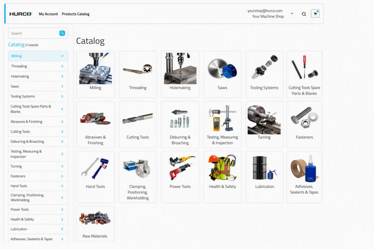Viewport: 374px width, 249px height.
Task: Expand the Holemaking sidebar chevron
Action: click(62, 76)
